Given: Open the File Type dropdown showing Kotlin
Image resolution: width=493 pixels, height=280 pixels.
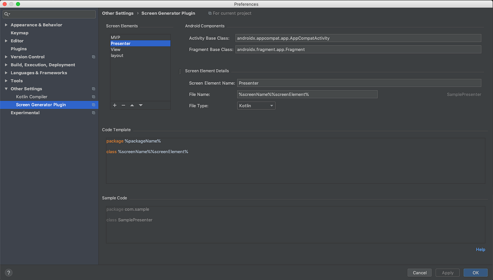Looking at the screenshot, I should click(256, 105).
